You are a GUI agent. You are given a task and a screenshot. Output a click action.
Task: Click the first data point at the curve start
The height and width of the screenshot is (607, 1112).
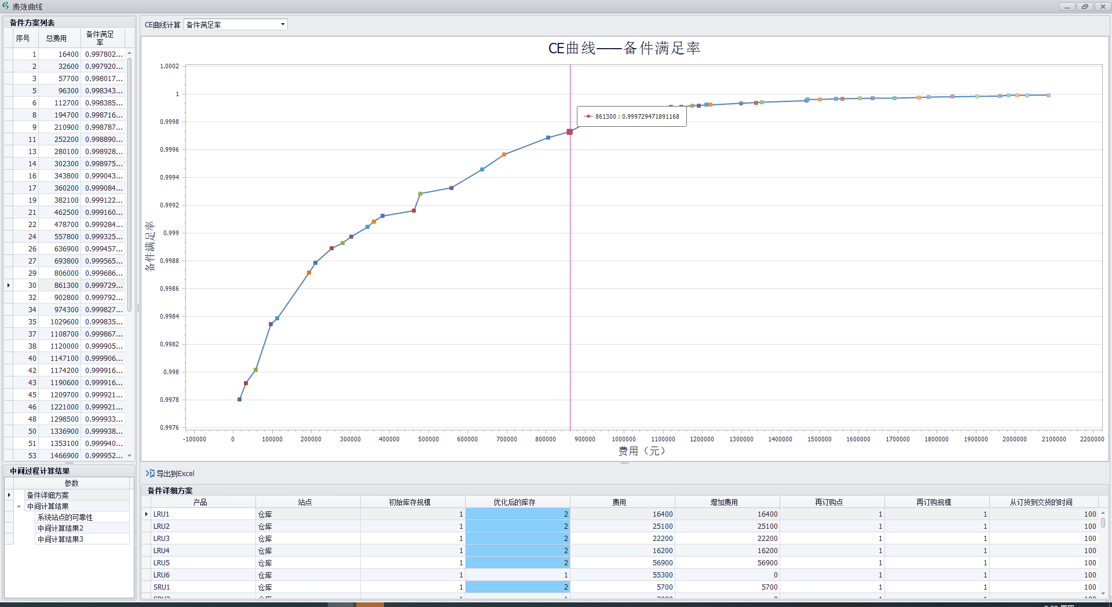[x=239, y=400]
